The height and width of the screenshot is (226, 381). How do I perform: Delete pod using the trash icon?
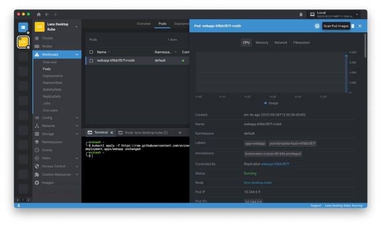click(353, 26)
